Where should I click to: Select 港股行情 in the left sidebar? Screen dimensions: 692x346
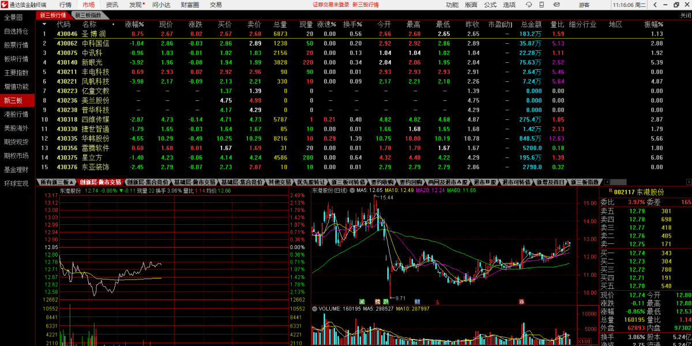(16, 114)
